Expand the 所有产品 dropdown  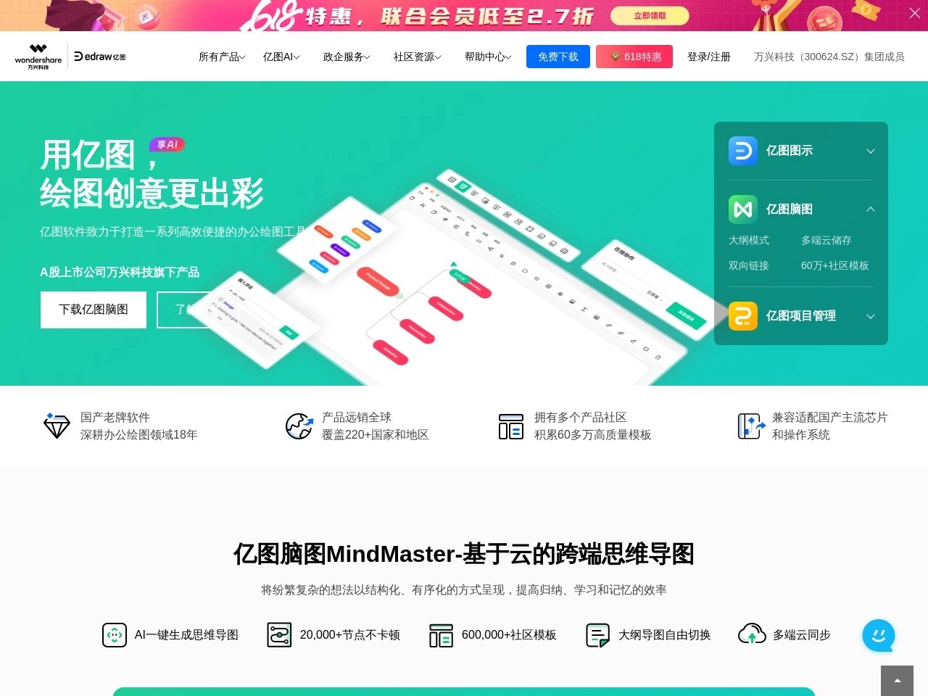click(x=221, y=56)
